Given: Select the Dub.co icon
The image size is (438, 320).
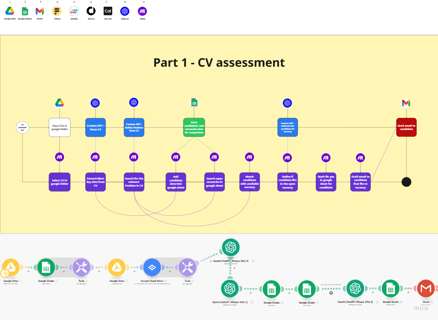Looking at the screenshot, I should [91, 11].
